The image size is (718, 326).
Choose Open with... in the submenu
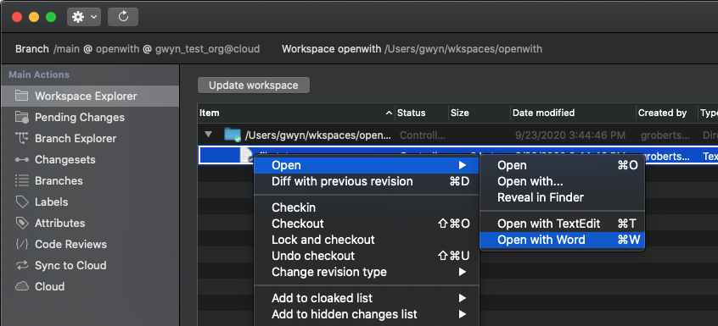click(563, 181)
